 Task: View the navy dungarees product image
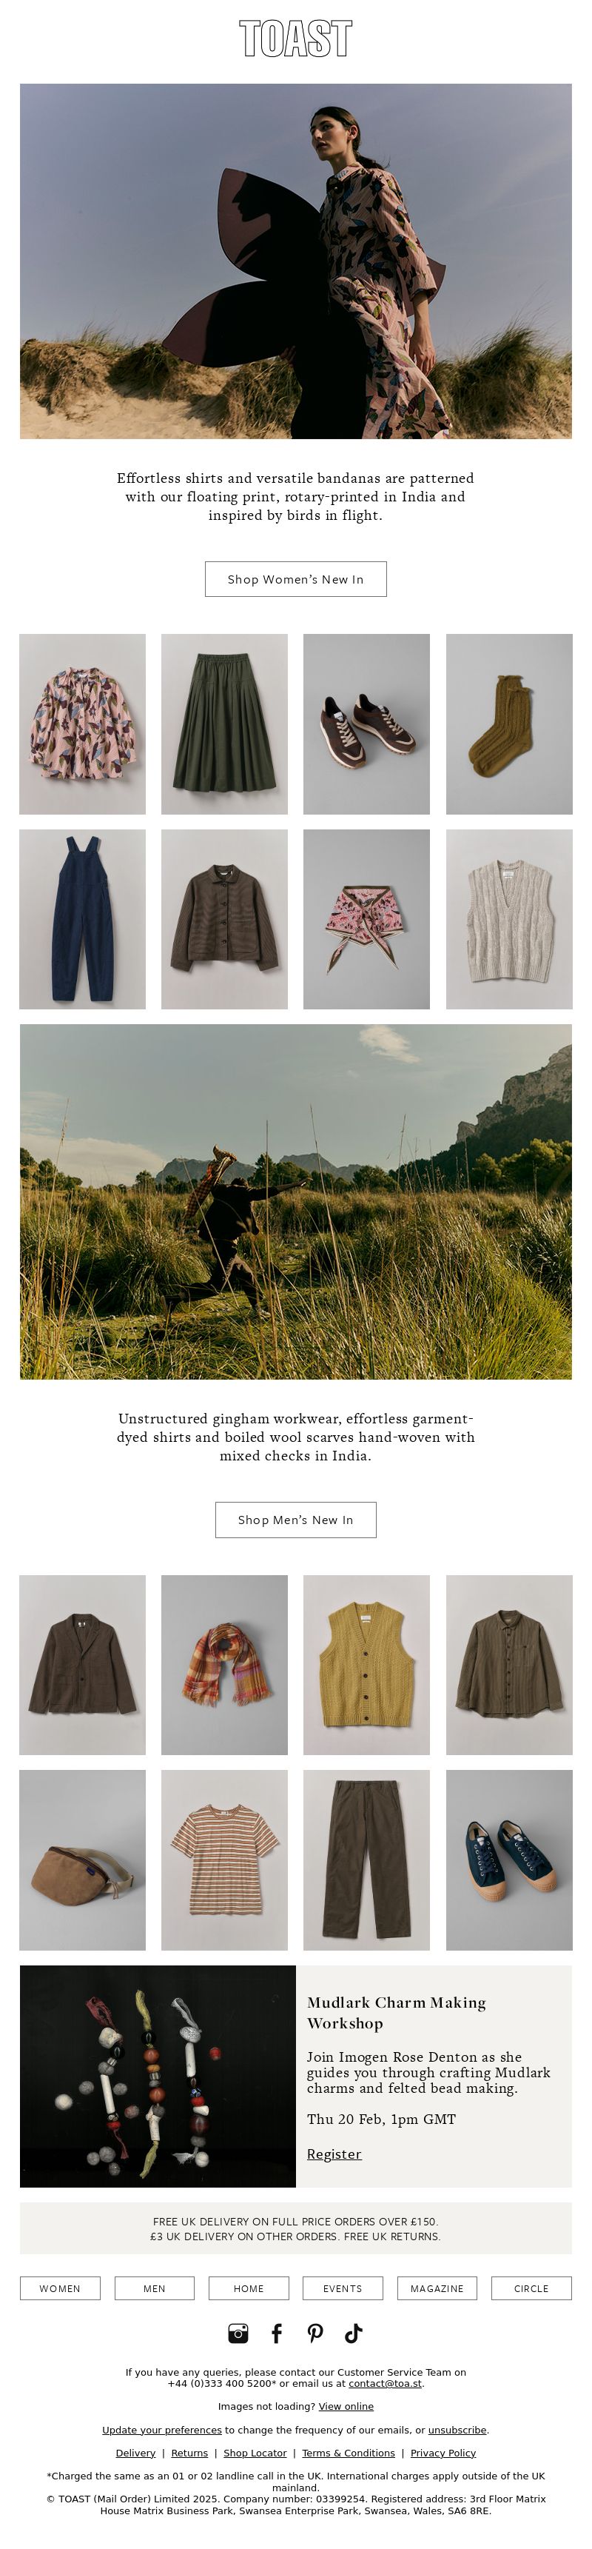[x=82, y=919]
